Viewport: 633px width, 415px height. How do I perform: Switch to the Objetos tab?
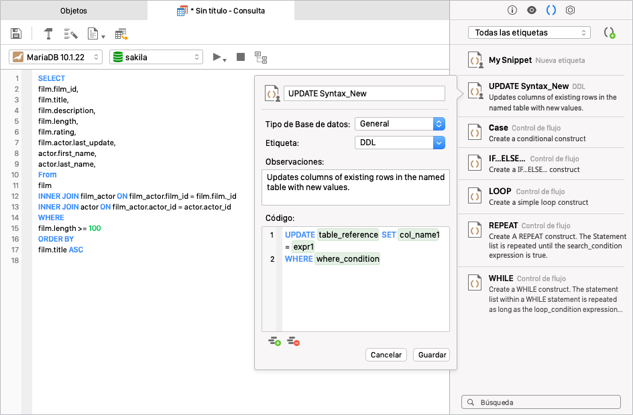[74, 11]
